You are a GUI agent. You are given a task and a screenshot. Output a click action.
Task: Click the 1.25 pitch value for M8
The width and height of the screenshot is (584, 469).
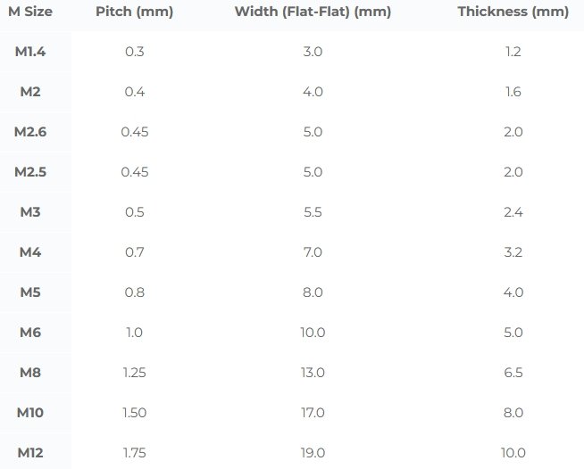point(134,373)
